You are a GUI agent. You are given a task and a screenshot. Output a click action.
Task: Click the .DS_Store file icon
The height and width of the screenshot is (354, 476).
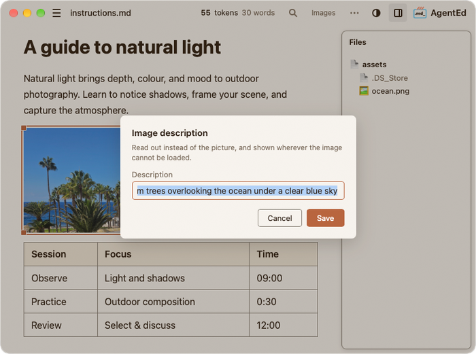(364, 77)
